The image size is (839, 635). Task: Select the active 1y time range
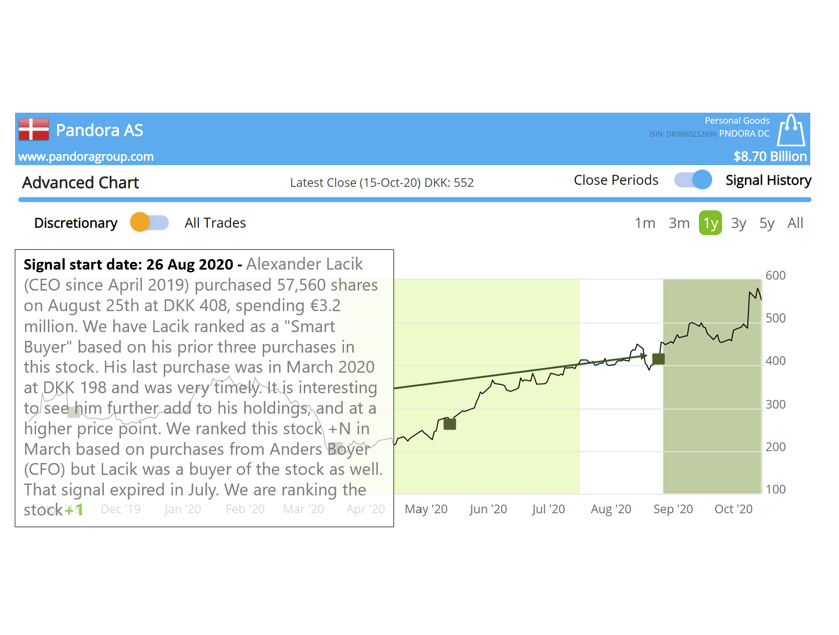710,223
